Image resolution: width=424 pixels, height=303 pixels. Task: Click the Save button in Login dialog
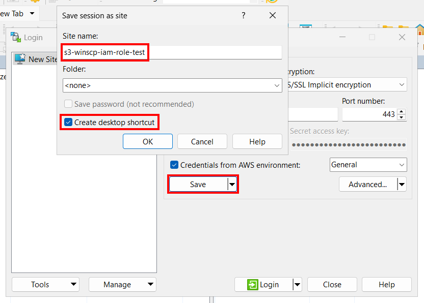pos(198,184)
